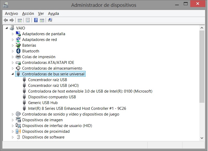This screenshot has width=208, height=151.
Task: Click Controladoras de almacenamiento icon
Action: [18, 68]
